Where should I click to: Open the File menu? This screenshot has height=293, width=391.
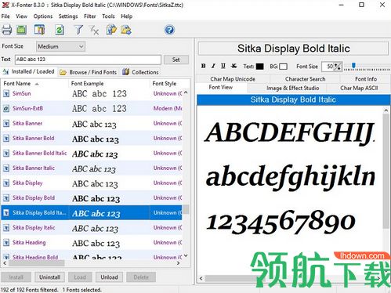pyautogui.click(x=5, y=16)
